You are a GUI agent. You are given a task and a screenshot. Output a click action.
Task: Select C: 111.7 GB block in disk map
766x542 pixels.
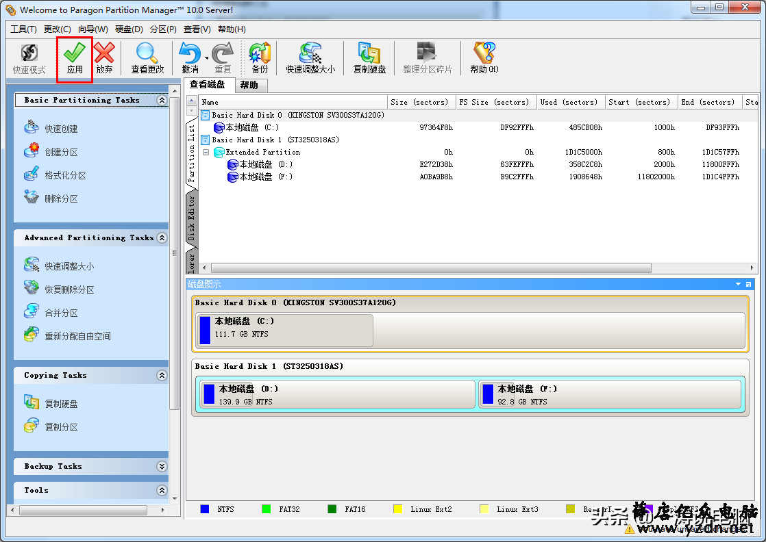(x=285, y=331)
